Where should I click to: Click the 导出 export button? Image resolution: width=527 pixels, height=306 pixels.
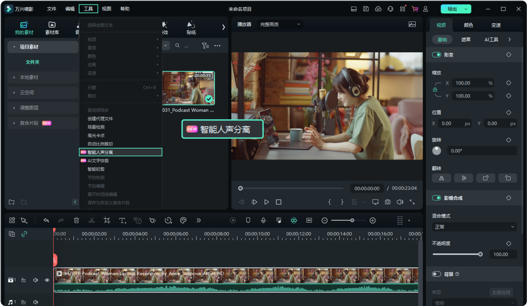(452, 9)
